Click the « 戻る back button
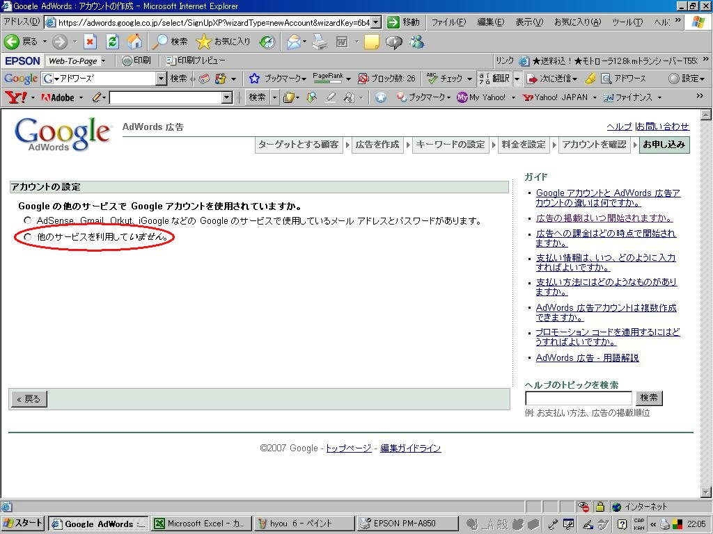 tap(29, 399)
